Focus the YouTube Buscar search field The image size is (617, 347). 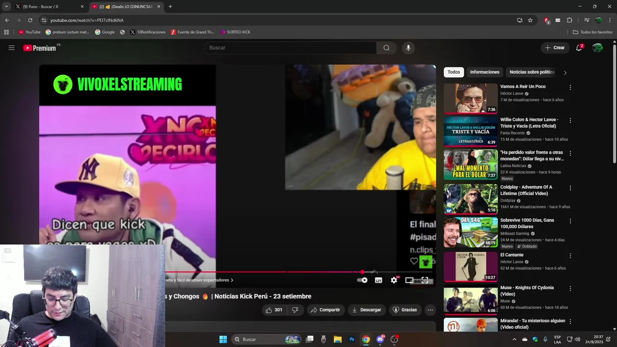pos(290,48)
